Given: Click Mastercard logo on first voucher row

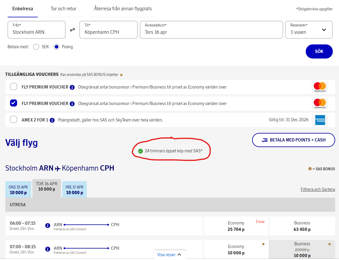Looking at the screenshot, I should (320, 87).
